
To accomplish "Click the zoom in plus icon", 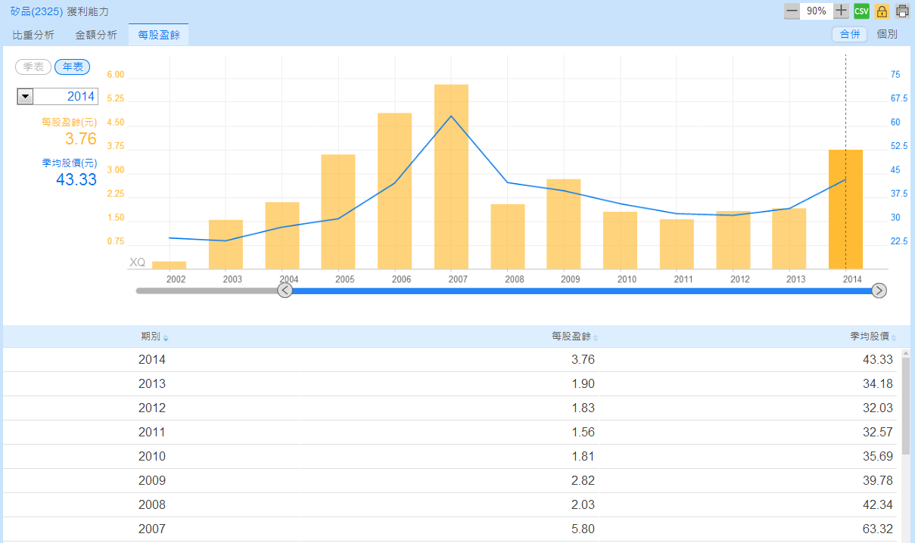I will click(841, 11).
